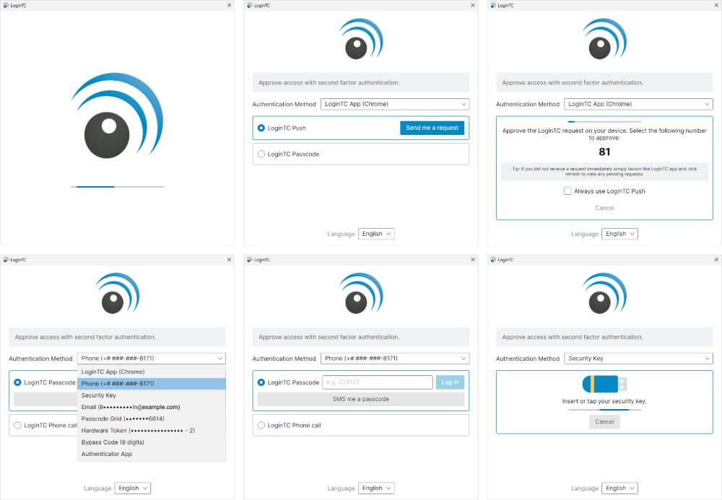Choose 'Authenticator App' from method list

tap(151, 454)
